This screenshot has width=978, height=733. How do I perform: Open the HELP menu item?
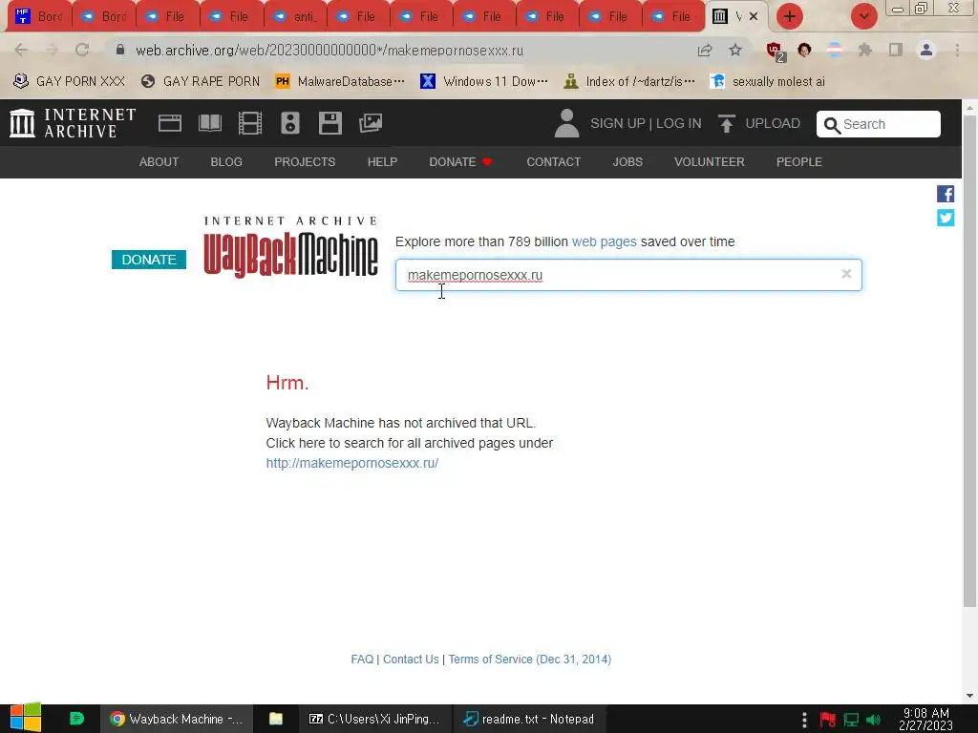tap(382, 162)
